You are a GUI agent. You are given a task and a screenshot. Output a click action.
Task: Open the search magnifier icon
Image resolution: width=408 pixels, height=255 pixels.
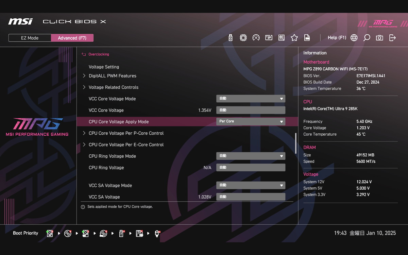(x=367, y=38)
